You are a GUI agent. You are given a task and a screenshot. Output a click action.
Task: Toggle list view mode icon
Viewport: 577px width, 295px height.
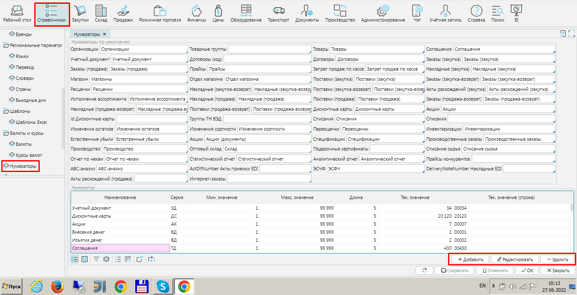tap(75, 259)
